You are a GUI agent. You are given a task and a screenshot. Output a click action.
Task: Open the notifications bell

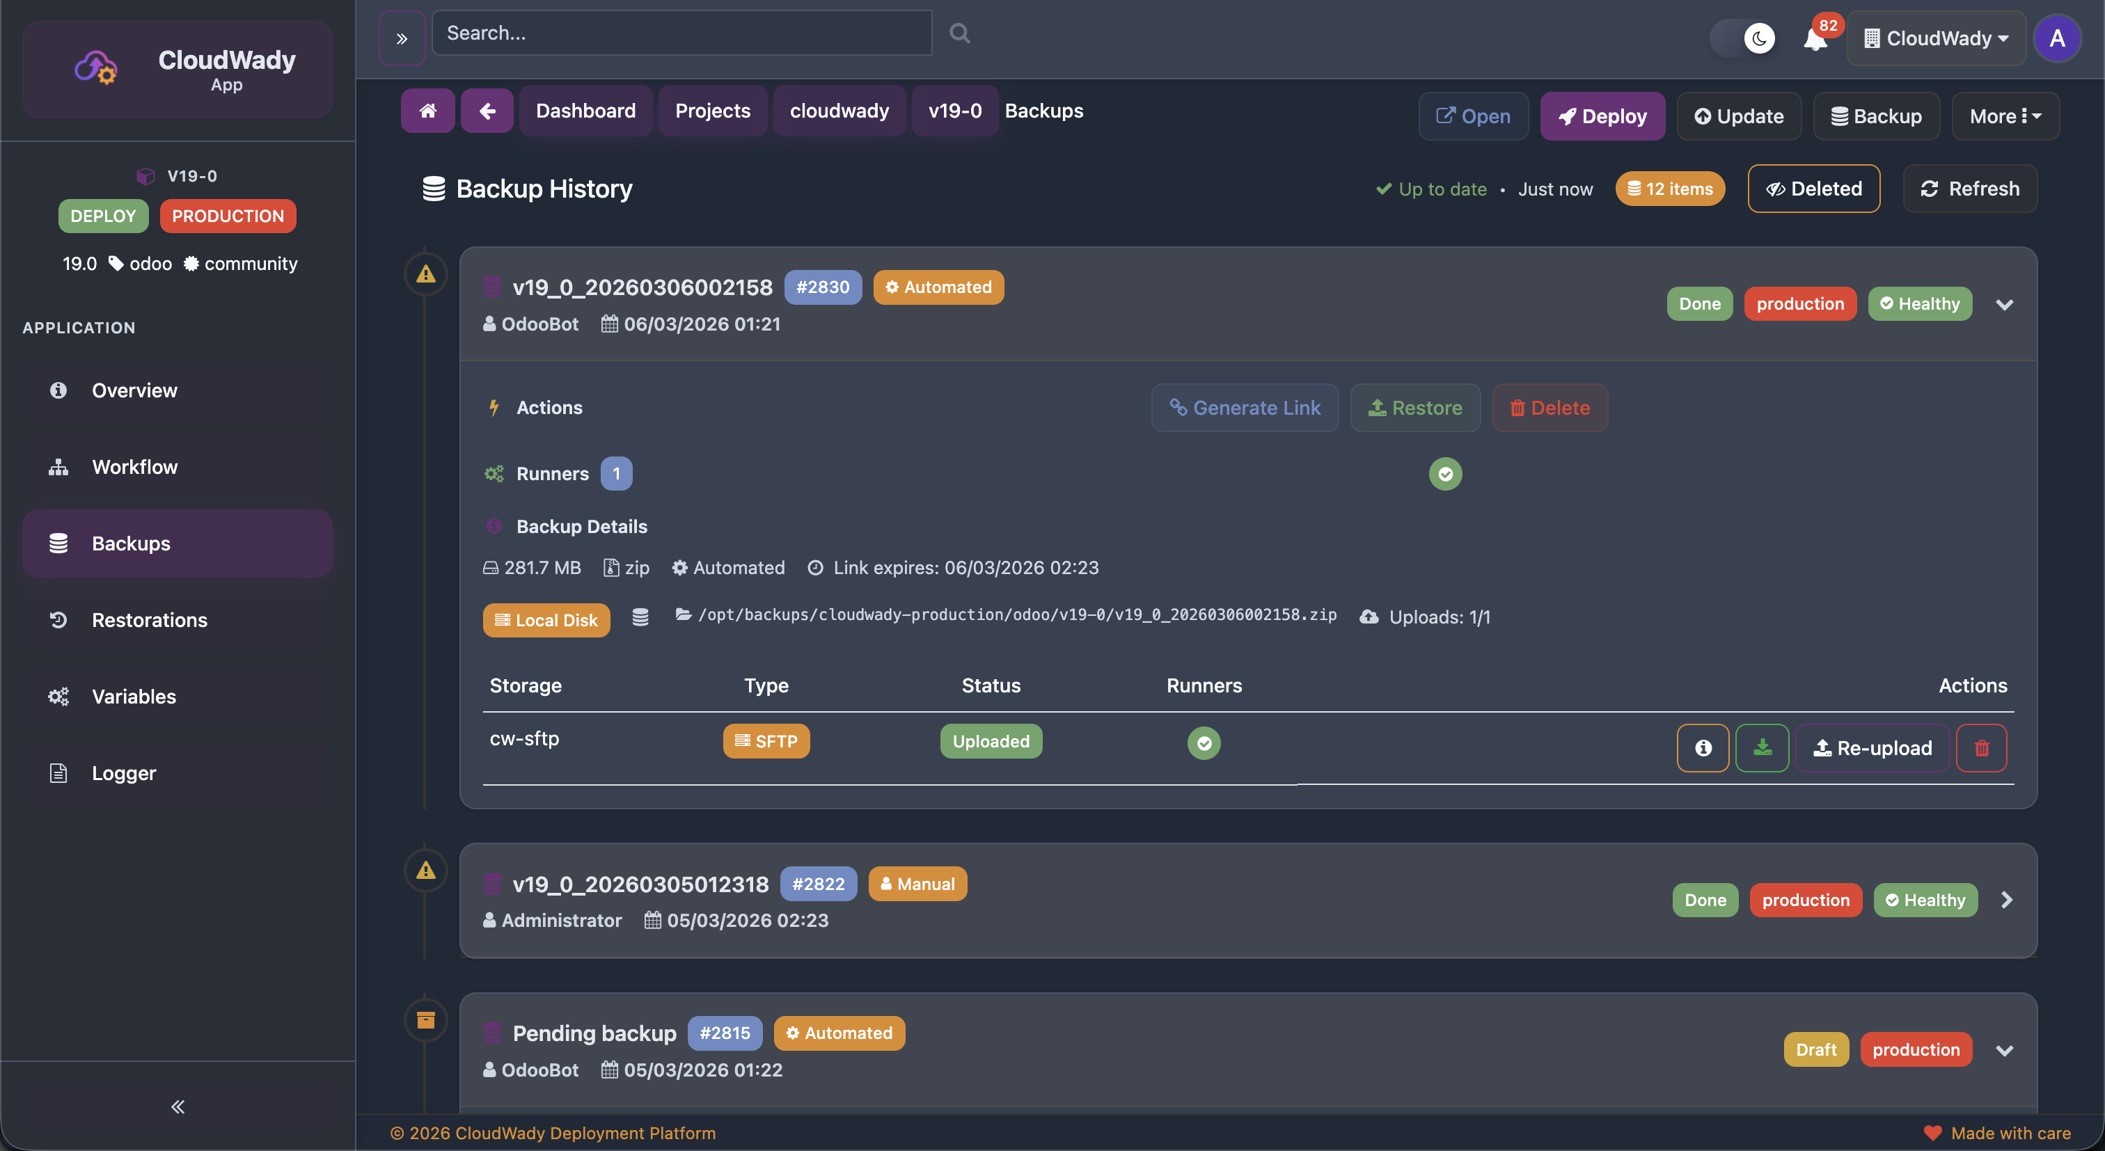tap(1815, 38)
